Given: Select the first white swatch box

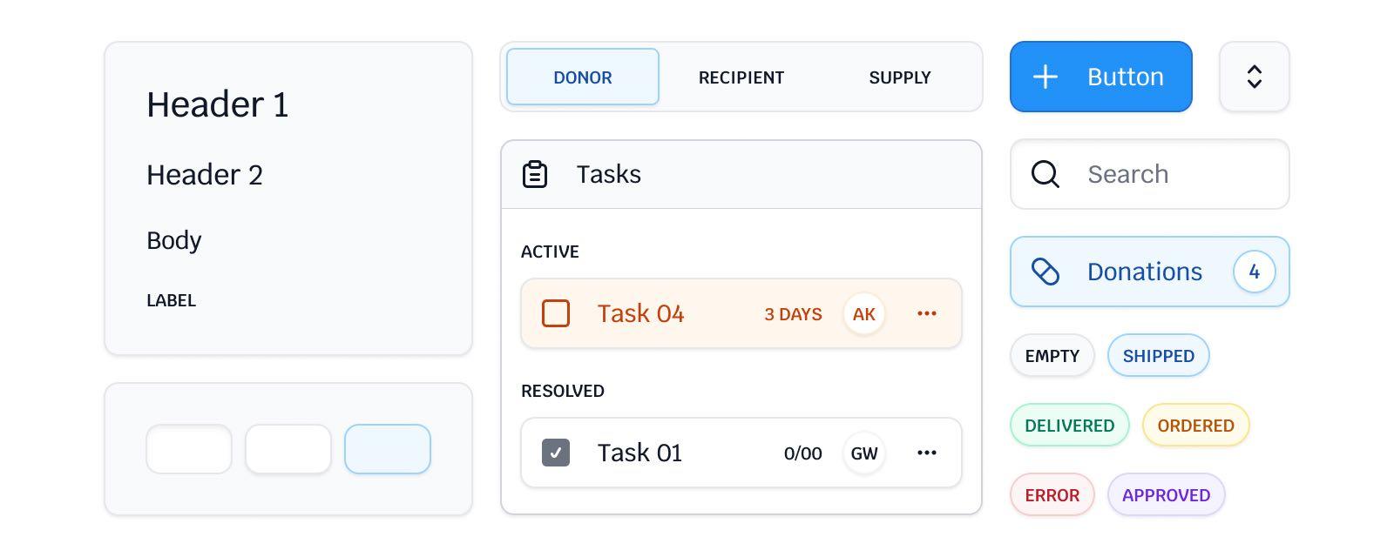Looking at the screenshot, I should point(189,449).
